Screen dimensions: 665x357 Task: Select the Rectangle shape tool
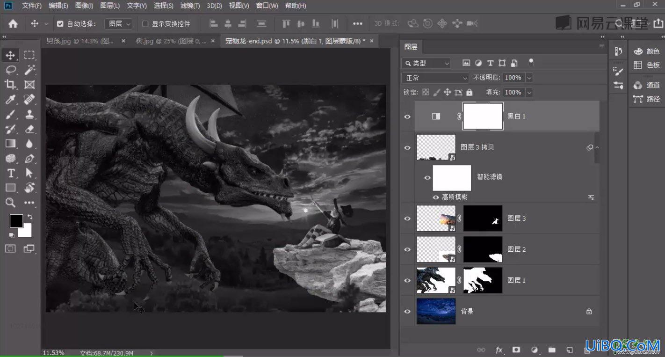[x=10, y=188]
